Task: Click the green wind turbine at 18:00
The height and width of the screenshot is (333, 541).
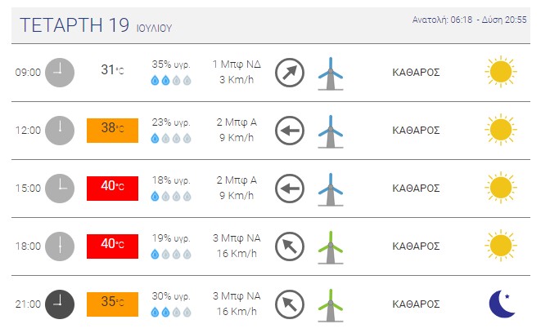Action: coord(331,247)
